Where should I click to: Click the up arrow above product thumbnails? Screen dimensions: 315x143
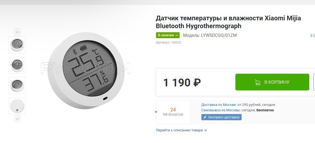pos(17,32)
